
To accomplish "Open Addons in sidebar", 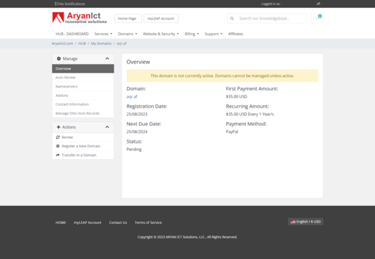I will click(x=83, y=95).
